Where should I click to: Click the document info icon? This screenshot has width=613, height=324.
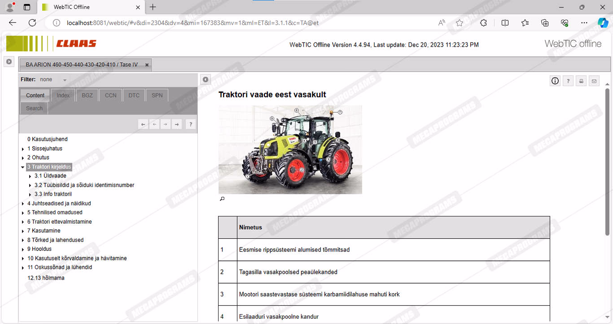coord(555,81)
